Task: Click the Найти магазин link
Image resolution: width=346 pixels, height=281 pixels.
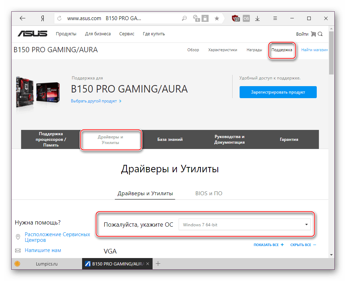Action: click(x=314, y=50)
